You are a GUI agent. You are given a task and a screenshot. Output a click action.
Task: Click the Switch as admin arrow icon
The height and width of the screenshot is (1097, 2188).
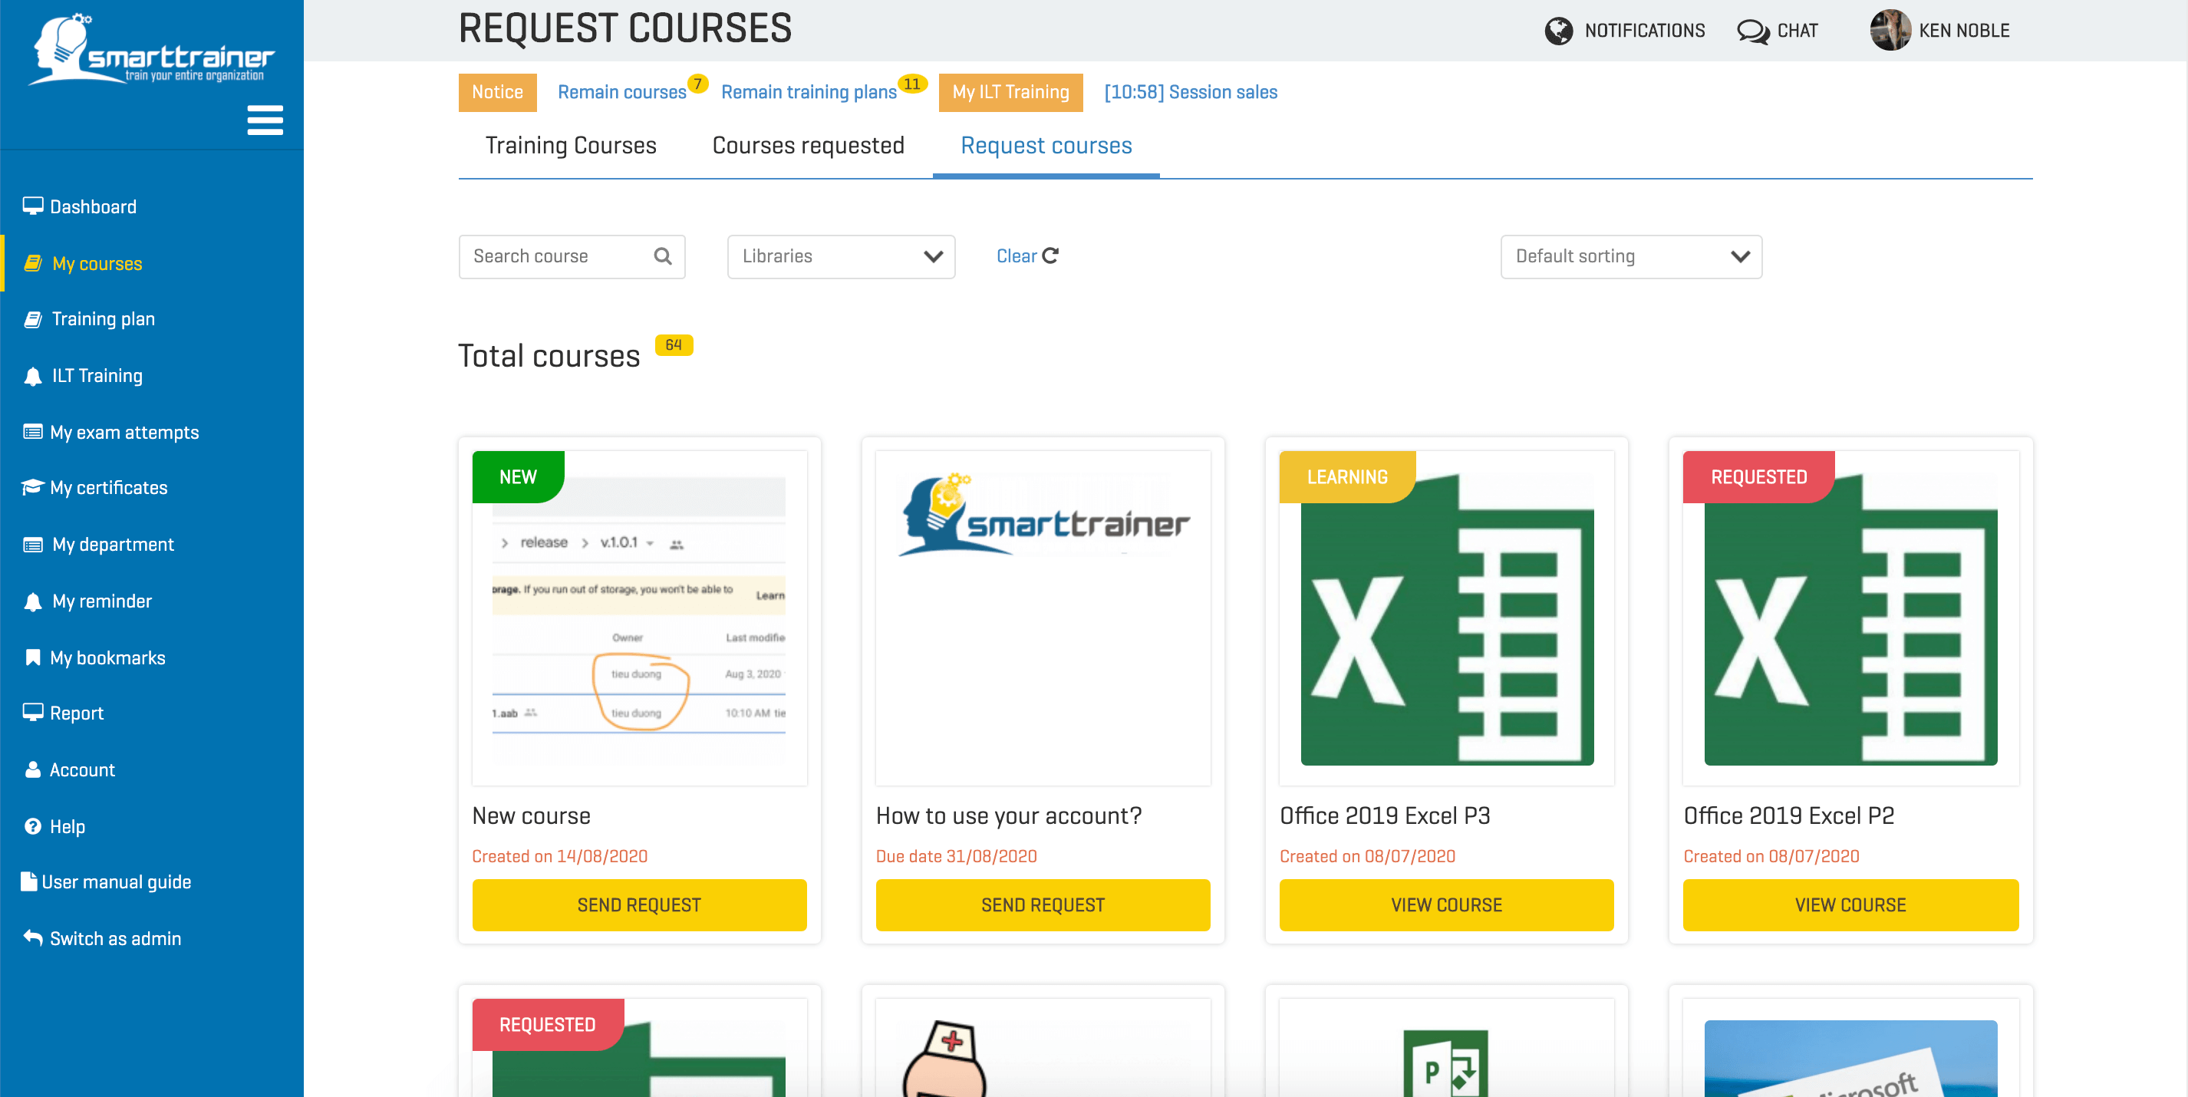click(33, 937)
